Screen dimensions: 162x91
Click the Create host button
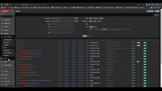coord(150,11)
